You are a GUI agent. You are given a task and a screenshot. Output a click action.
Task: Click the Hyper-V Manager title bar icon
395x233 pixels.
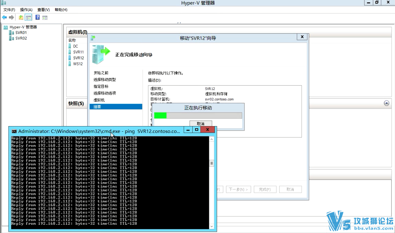click(x=3, y=3)
